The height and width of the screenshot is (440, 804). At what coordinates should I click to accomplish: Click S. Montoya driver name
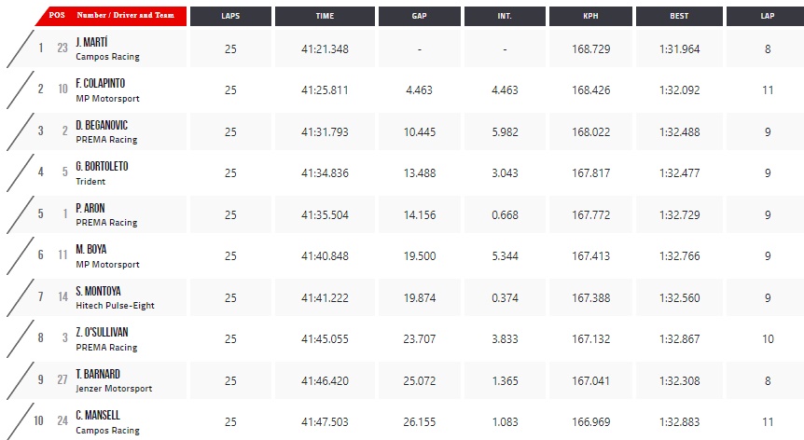pos(99,291)
